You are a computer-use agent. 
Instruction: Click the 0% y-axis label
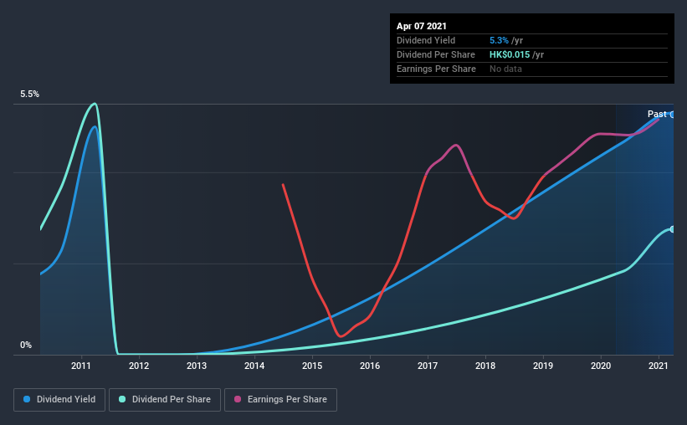click(x=26, y=346)
